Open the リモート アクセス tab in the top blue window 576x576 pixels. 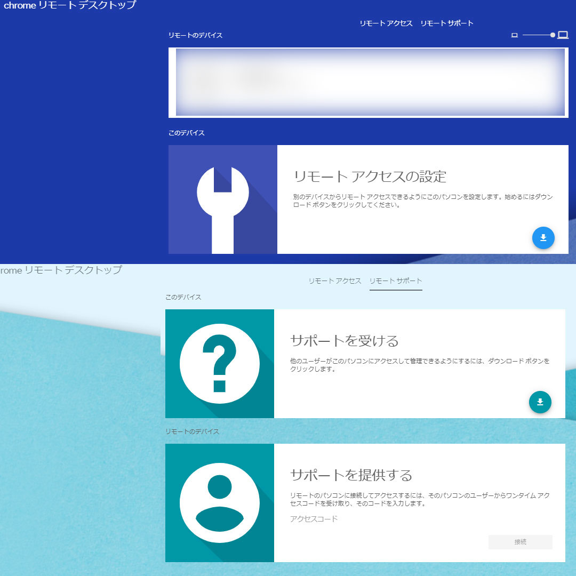386,23
